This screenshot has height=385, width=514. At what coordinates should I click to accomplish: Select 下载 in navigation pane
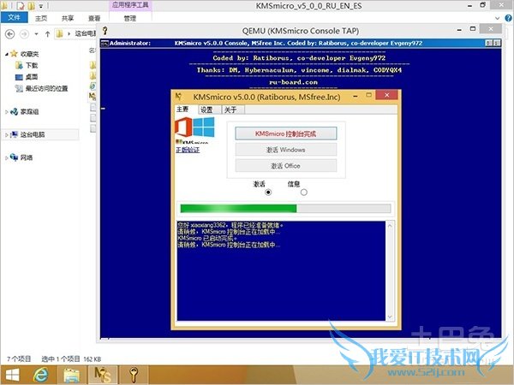pyautogui.click(x=32, y=66)
